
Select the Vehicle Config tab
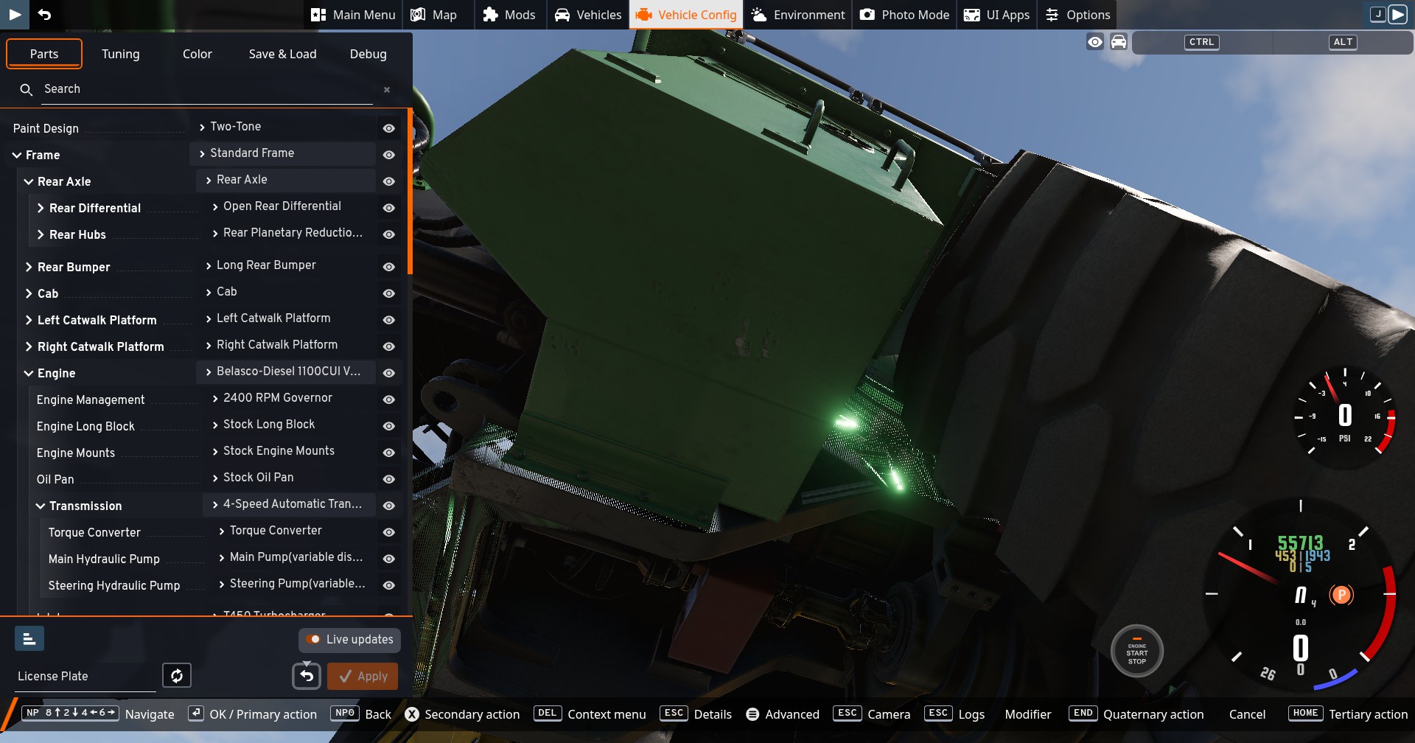686,15
